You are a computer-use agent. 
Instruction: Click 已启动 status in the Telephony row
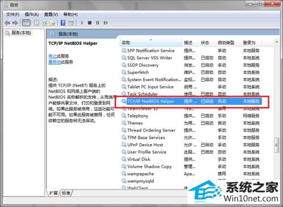click(207, 116)
